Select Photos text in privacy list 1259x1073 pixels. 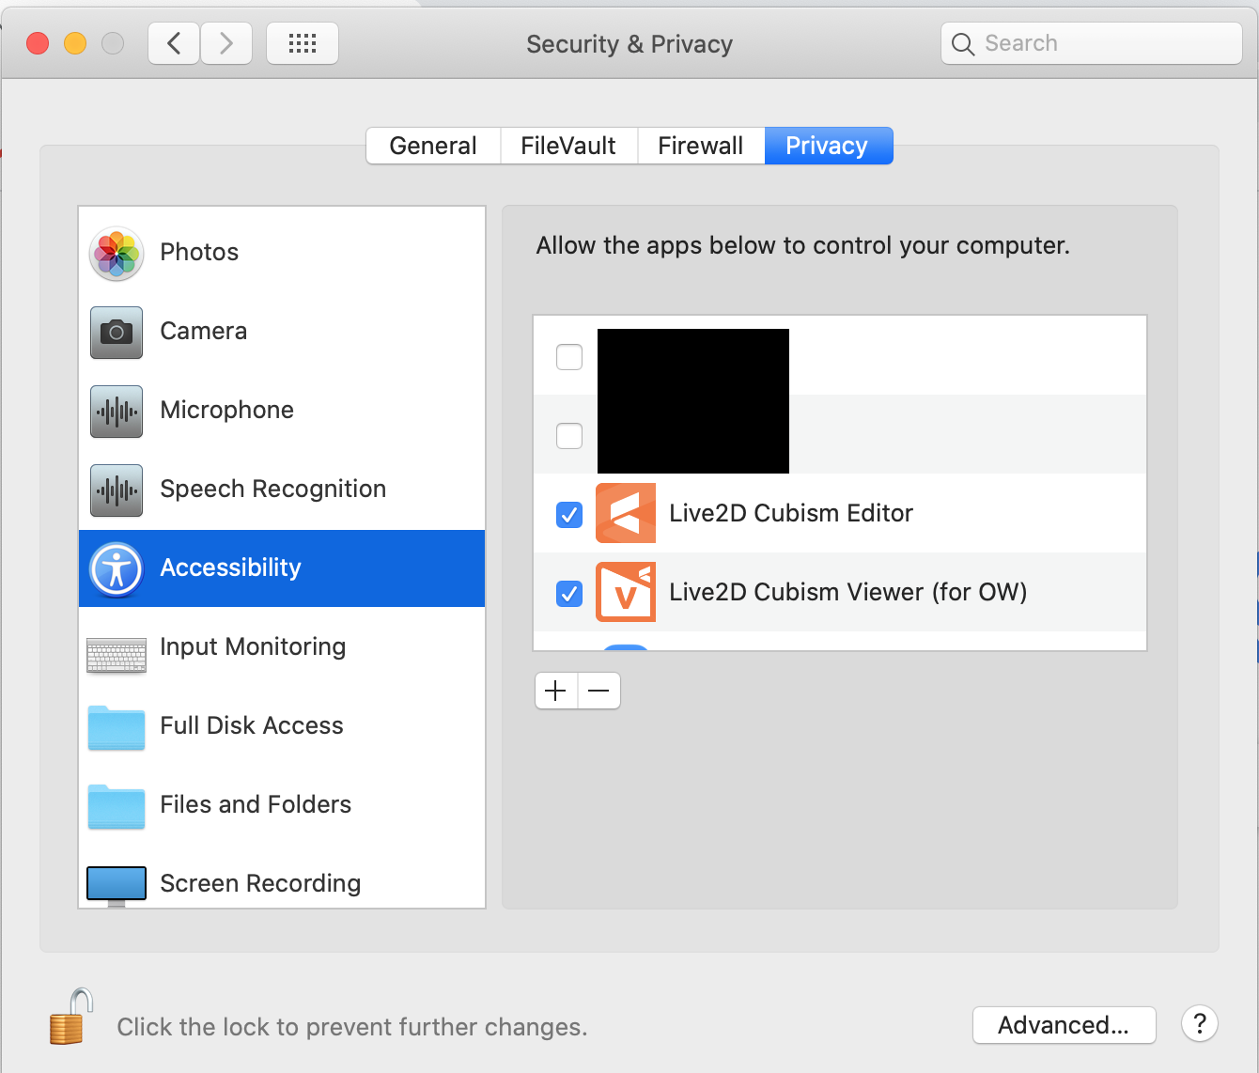(199, 252)
